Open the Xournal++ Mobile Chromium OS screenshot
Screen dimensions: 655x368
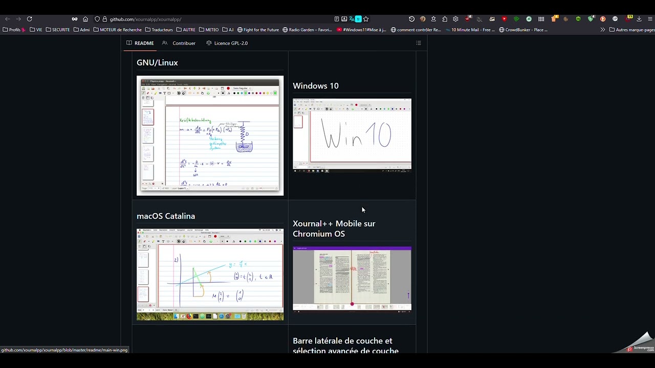pos(352,279)
